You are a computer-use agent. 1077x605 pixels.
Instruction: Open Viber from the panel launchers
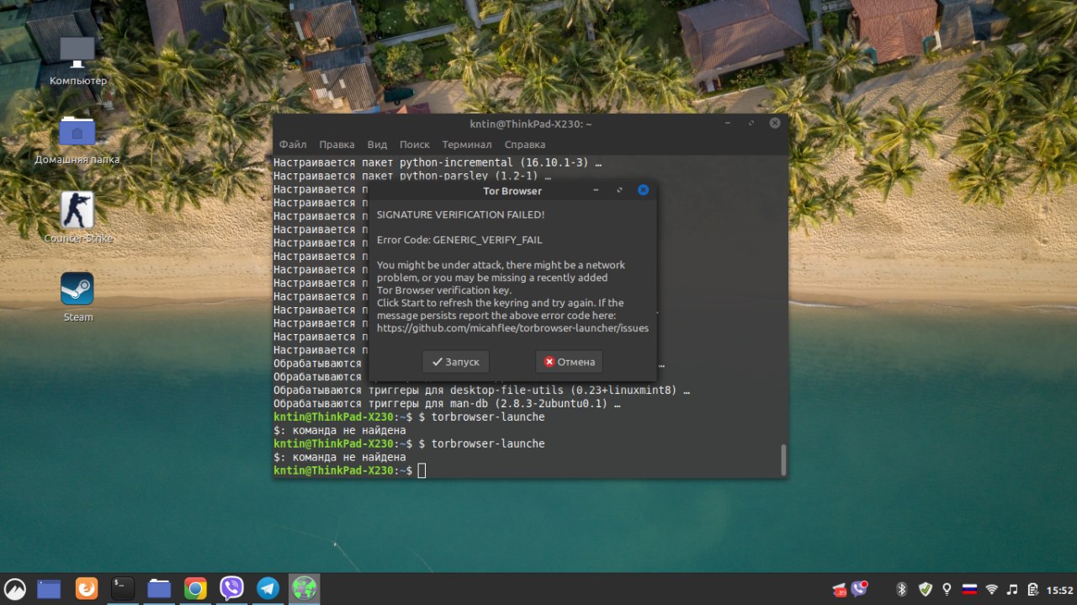pos(231,588)
